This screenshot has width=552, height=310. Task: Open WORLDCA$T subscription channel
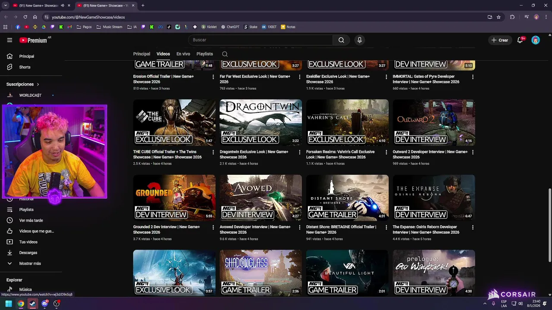coord(31,95)
